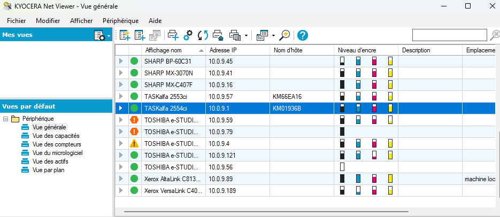Sort by Niveau d'encre column header
Viewport: 500px width, 217px height.
coord(366,50)
